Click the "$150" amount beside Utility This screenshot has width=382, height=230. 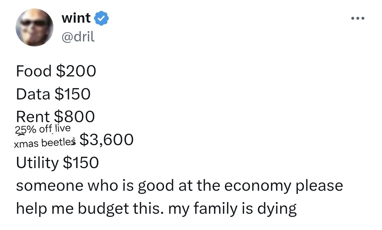point(81,163)
